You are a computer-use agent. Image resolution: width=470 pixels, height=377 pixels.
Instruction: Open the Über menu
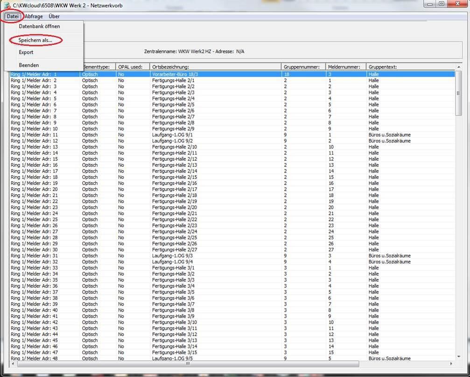point(54,16)
